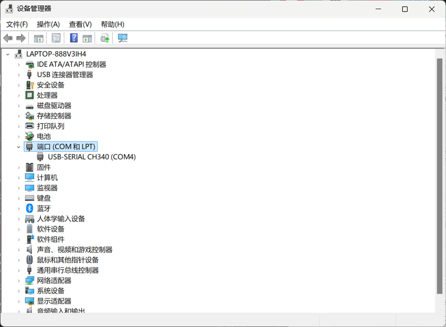Select the 监视器 label
Image resolution: width=446 pixels, height=327 pixels.
47,188
